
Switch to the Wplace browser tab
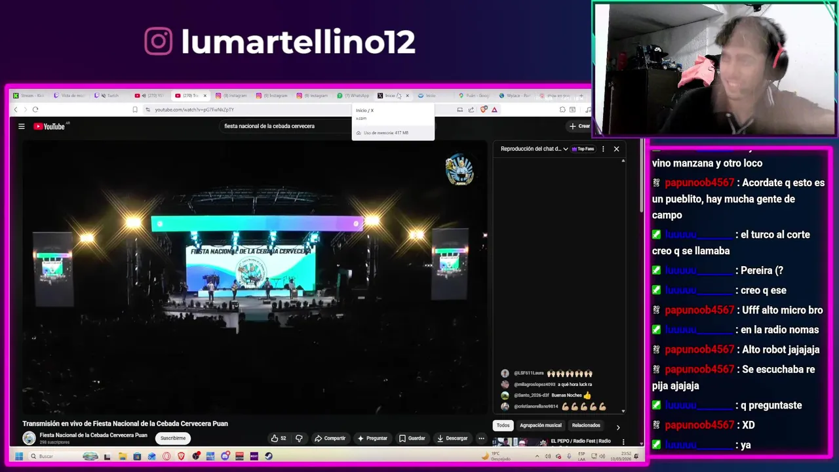click(515, 96)
